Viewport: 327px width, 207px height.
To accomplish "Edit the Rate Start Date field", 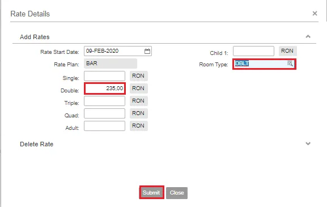I will point(118,51).
